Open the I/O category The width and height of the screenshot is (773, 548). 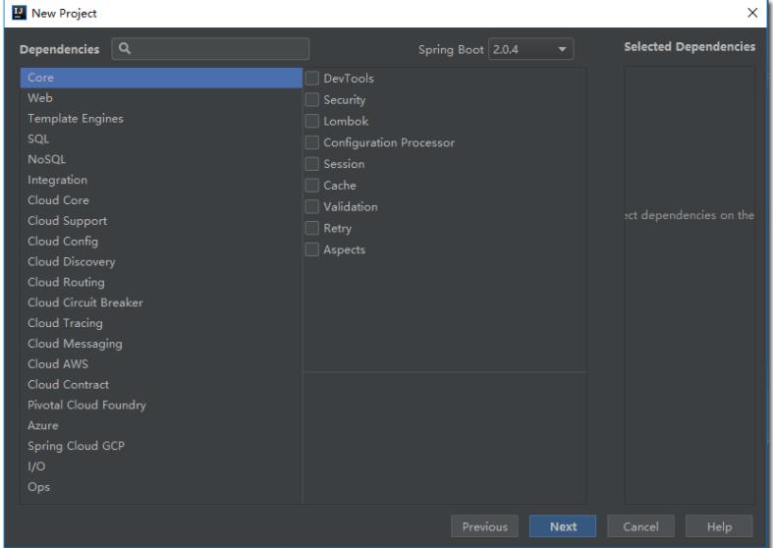[x=161, y=466]
